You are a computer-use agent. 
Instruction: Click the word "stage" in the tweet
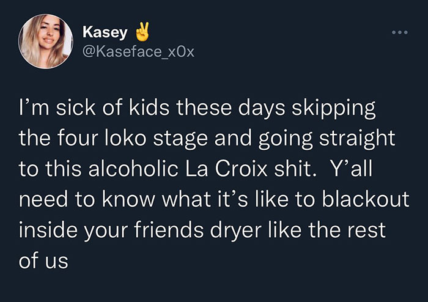[180, 139]
